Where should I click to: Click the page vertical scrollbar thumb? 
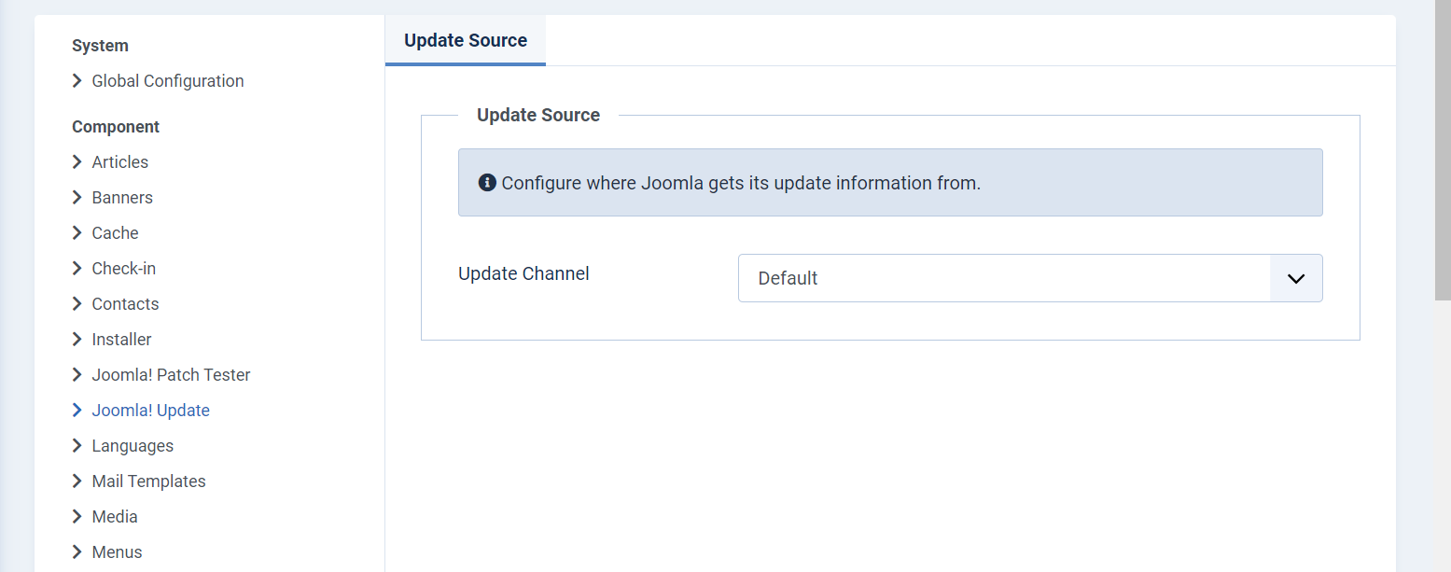[1443, 149]
